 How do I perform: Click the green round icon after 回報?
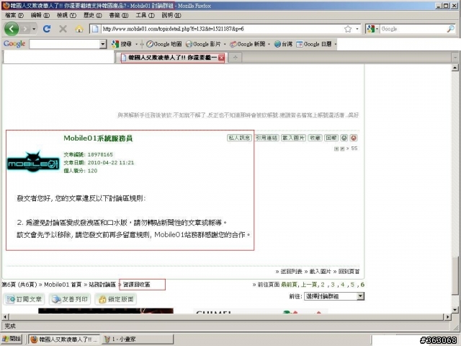344,138
